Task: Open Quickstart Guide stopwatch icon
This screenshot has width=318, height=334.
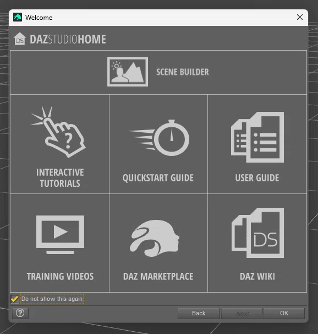Action: pyautogui.click(x=159, y=138)
